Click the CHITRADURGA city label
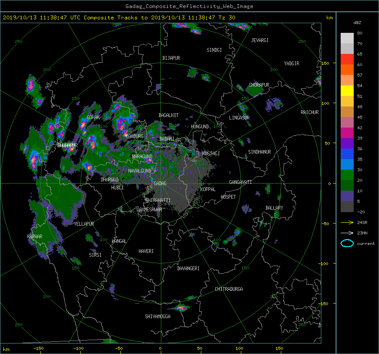This screenshot has width=379, height=354. [229, 289]
